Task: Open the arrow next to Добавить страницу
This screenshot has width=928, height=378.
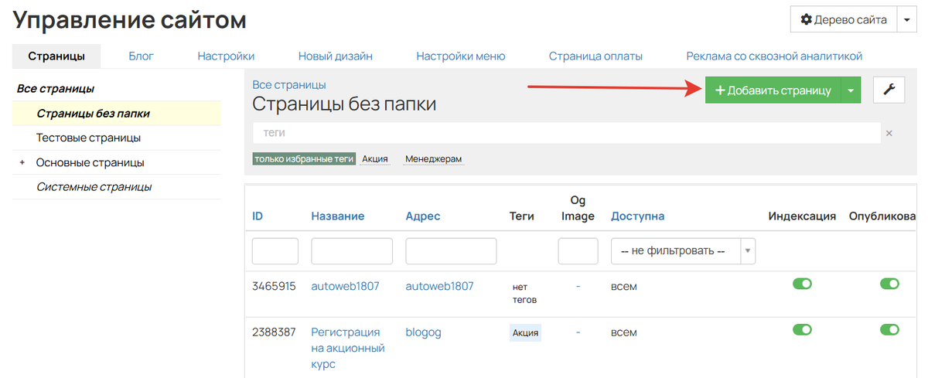Action: (850, 90)
